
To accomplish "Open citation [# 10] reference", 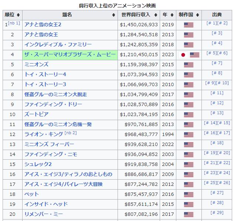I will coord(223,83).
